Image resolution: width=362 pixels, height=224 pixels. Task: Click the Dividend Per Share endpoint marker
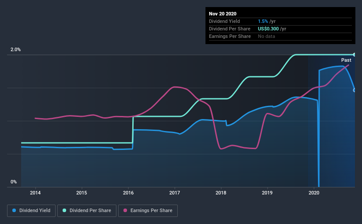coord(354,55)
